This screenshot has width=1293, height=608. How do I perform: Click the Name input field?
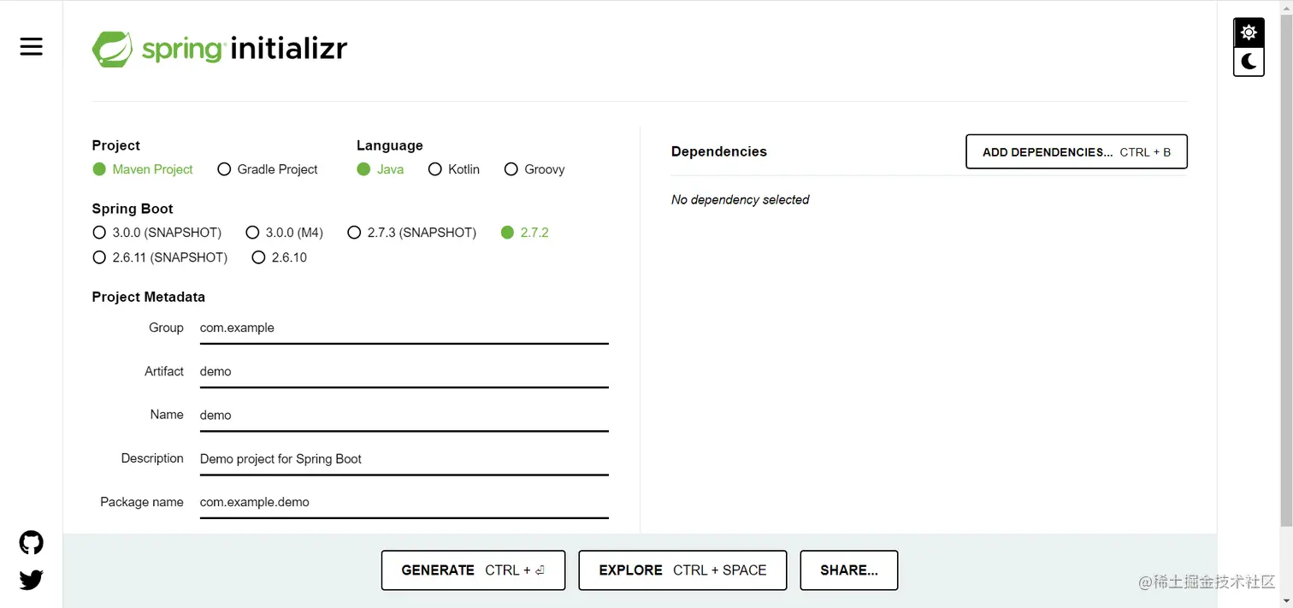tap(404, 416)
